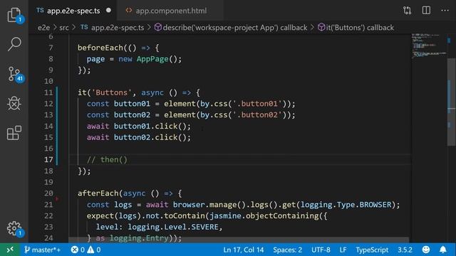Click 'logging.Level.SEVERE' on line 23
Viewport: 456px width, 256px height.
(x=173, y=227)
